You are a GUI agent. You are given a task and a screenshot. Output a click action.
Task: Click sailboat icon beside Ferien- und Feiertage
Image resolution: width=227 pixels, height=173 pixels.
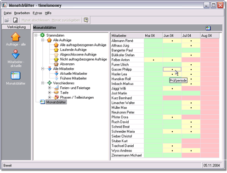pyautogui.click(x=57, y=88)
